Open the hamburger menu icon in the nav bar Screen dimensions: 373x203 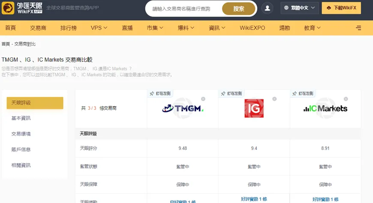tap(358, 28)
